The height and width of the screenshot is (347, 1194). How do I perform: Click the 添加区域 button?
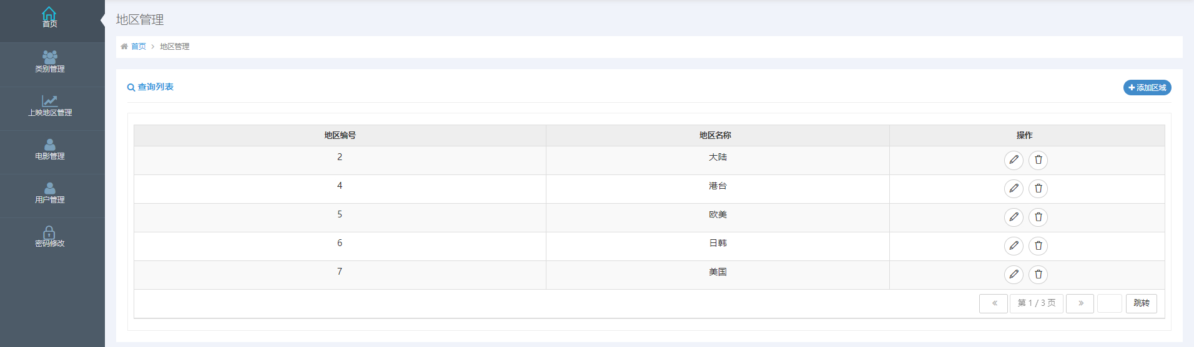(1147, 88)
